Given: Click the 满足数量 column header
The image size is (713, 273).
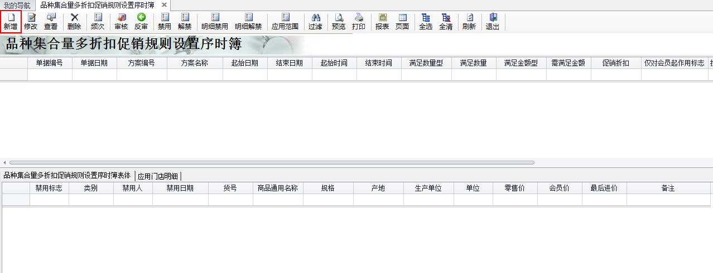Looking at the screenshot, I should (474, 63).
